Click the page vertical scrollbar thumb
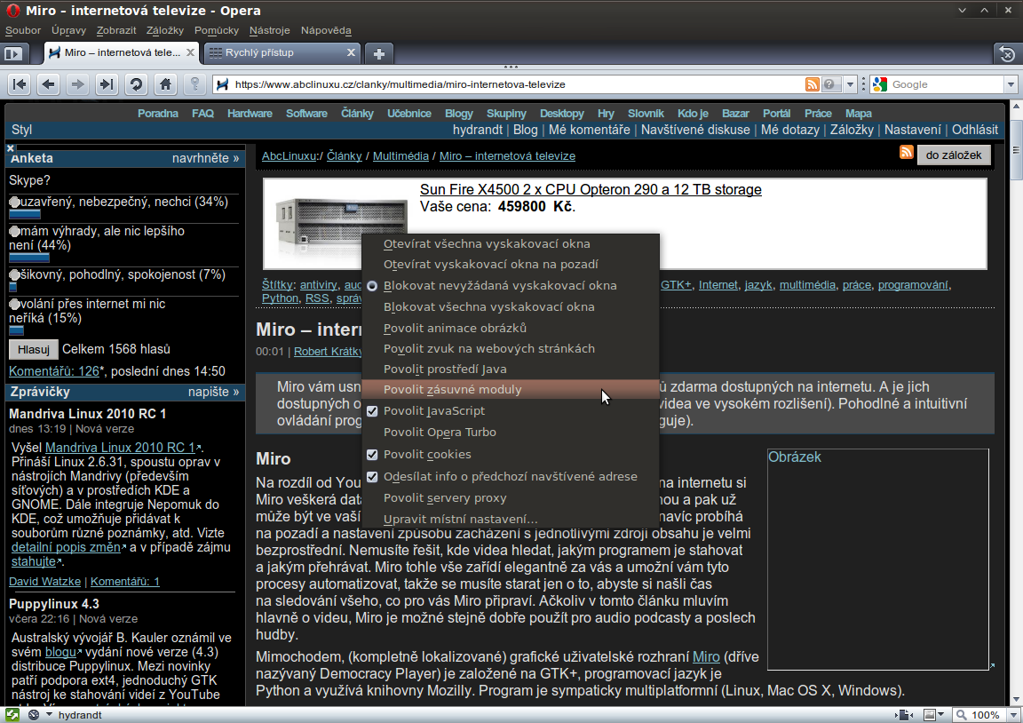Viewport: 1023px width, 723px height. click(x=1016, y=149)
